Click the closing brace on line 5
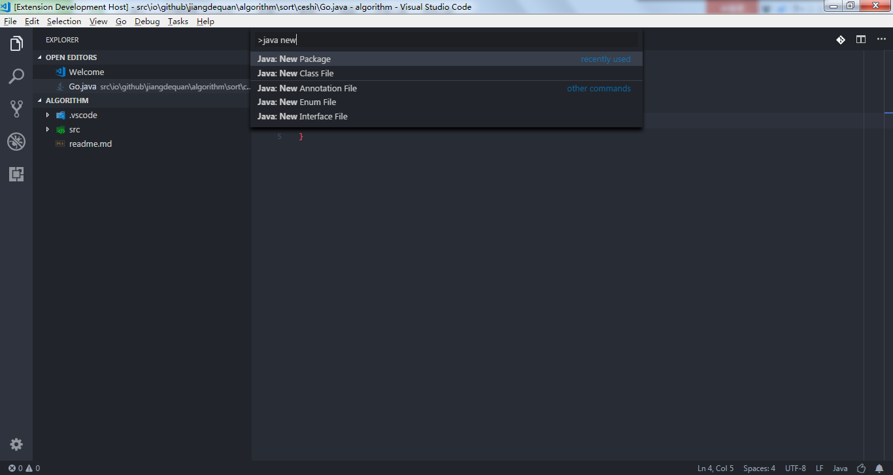Viewport: 893px width, 475px height. 301,136
